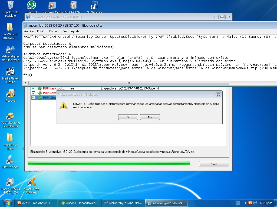Click No in the restart dialog
This screenshot has width=277, height=207.
coord(150,117)
